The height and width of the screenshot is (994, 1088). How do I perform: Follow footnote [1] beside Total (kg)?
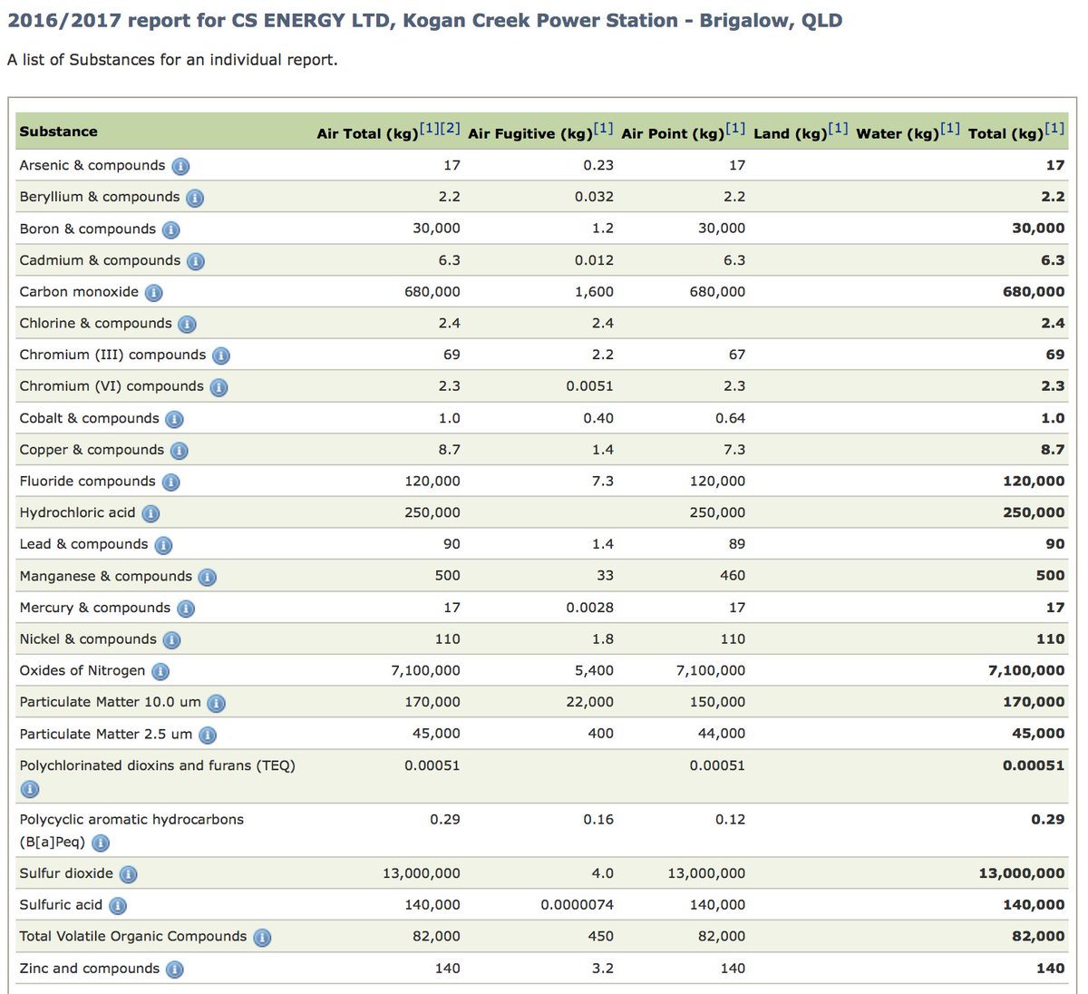(1054, 128)
